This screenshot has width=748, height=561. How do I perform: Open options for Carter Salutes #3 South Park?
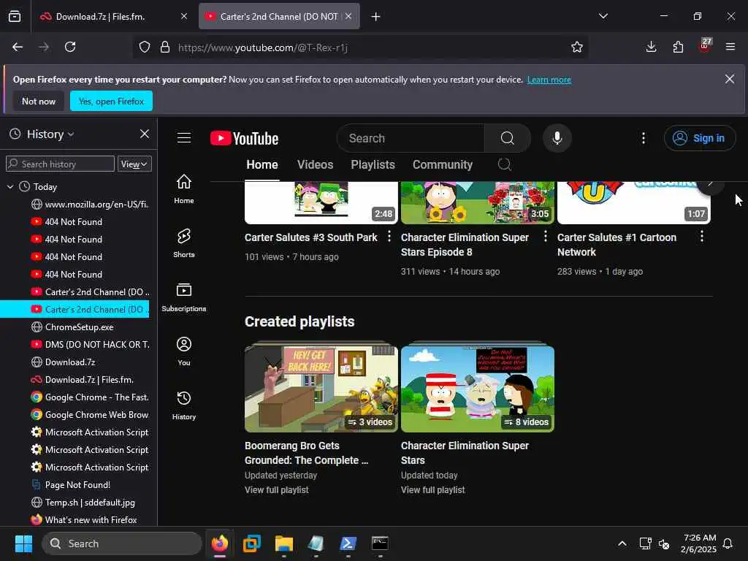tap(389, 236)
